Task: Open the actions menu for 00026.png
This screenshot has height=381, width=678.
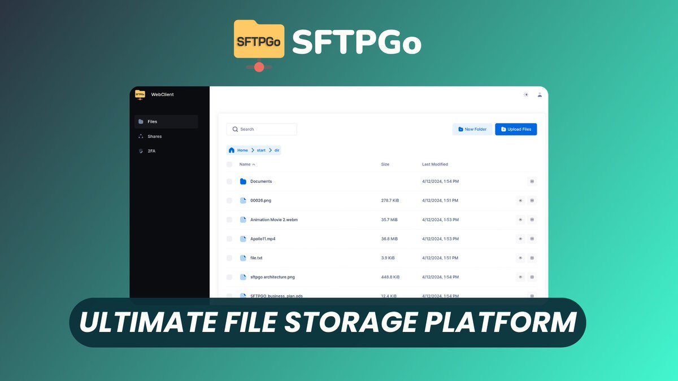Action: [x=532, y=200]
